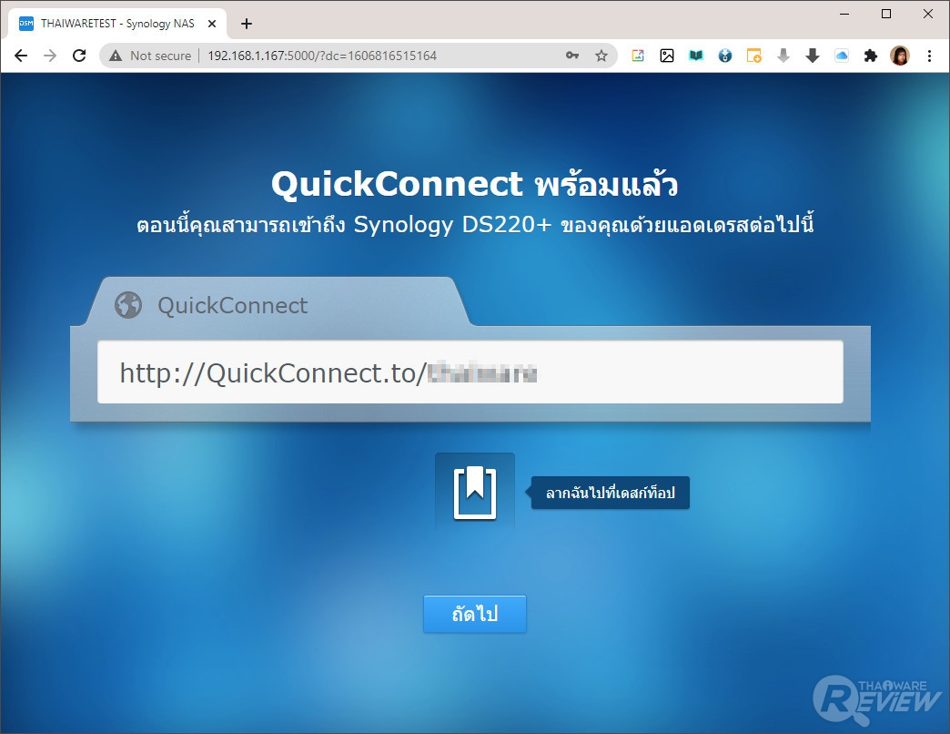Viewport: 950px width, 734px height.
Task: Minimize the Chrome window
Action: pyautogui.click(x=844, y=14)
